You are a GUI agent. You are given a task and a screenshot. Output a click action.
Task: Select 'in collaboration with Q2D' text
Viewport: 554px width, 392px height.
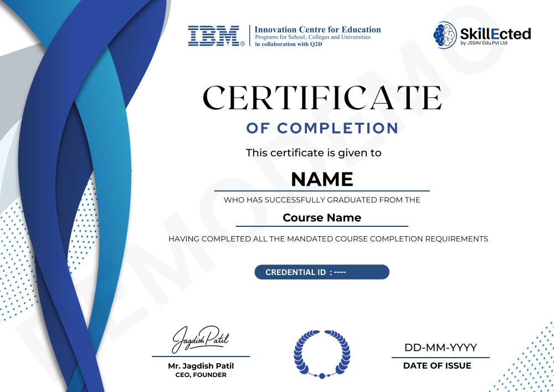288,44
